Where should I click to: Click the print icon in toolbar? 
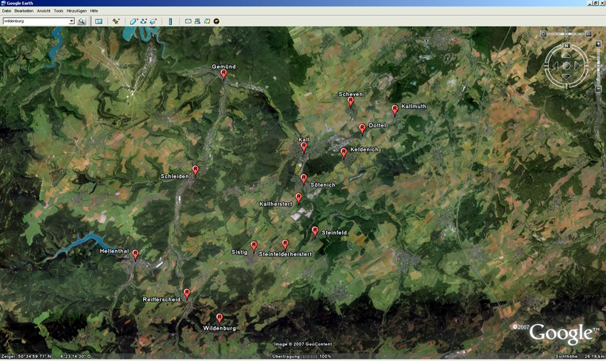pyautogui.click(x=197, y=21)
